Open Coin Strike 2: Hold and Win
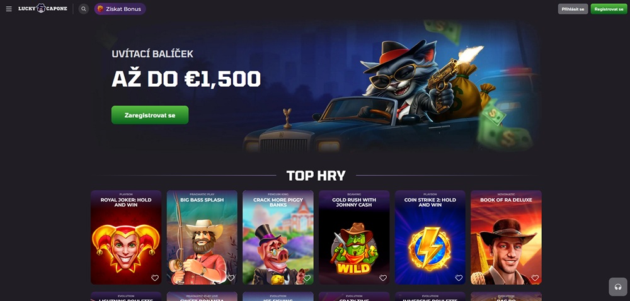This screenshot has height=301, width=630. pos(430,237)
